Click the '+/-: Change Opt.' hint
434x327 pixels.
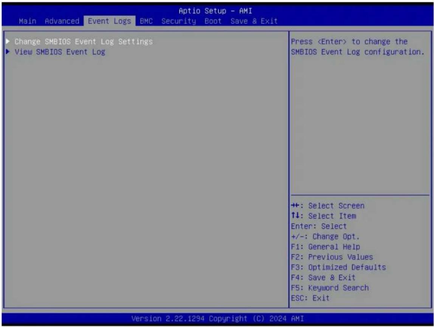tap(325, 236)
